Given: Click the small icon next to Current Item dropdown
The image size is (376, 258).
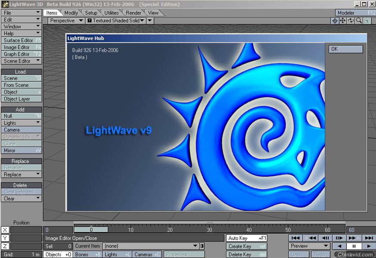Looking at the screenshot, I should pyautogui.click(x=202, y=246).
